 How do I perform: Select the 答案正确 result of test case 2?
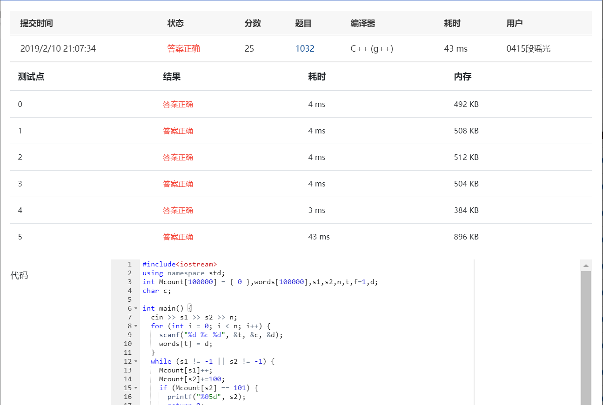click(178, 157)
